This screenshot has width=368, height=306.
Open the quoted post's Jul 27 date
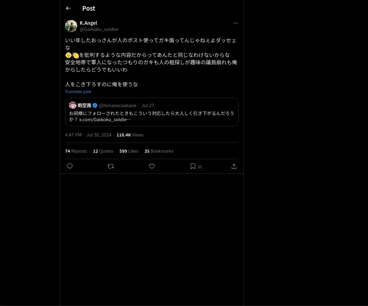[x=148, y=105]
